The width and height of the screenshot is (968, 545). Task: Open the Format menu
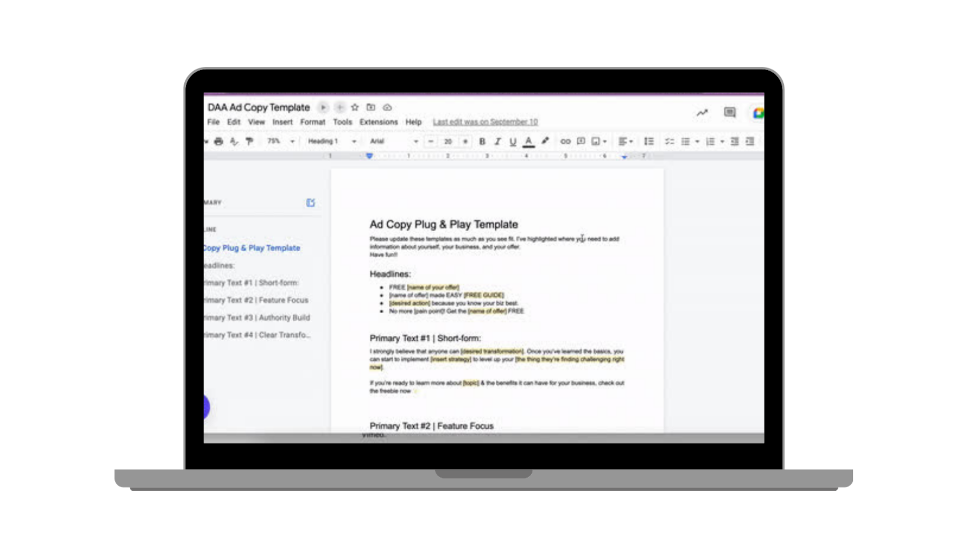pyautogui.click(x=313, y=122)
